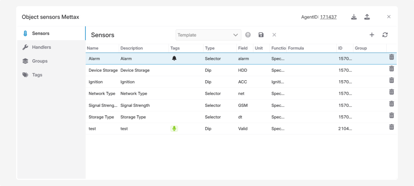Click the upload icon in header
414x186 pixels.
point(367,17)
